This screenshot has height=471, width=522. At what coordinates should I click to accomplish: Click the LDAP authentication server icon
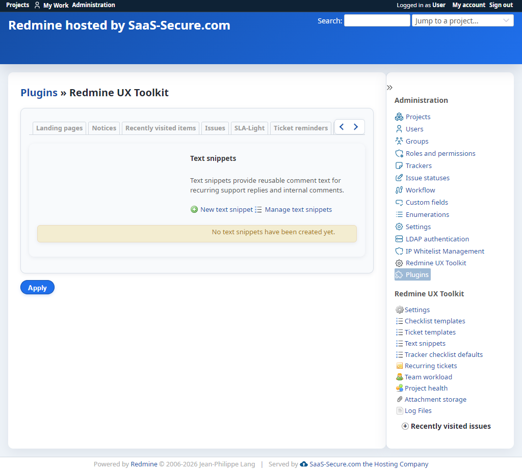(x=399, y=239)
